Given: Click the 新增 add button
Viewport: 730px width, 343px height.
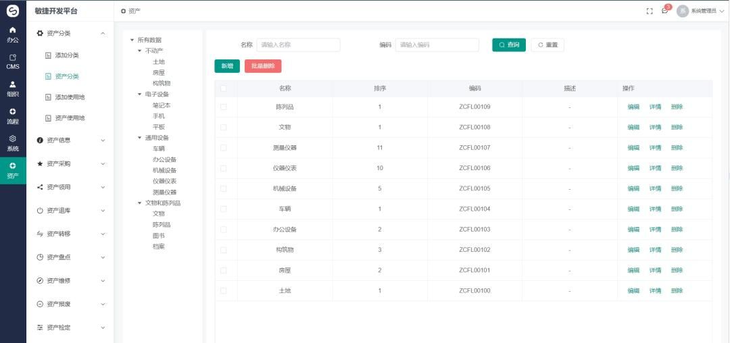Looking at the screenshot, I should pos(227,66).
